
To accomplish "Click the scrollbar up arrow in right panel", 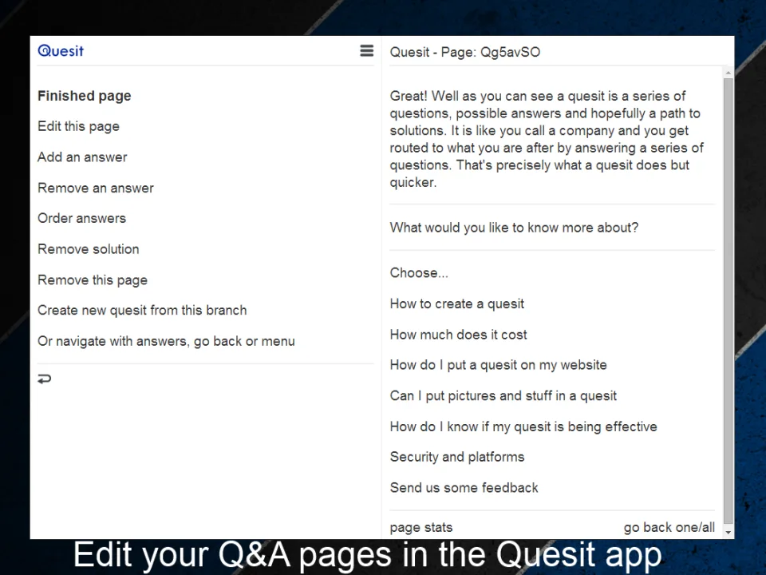I will point(728,73).
